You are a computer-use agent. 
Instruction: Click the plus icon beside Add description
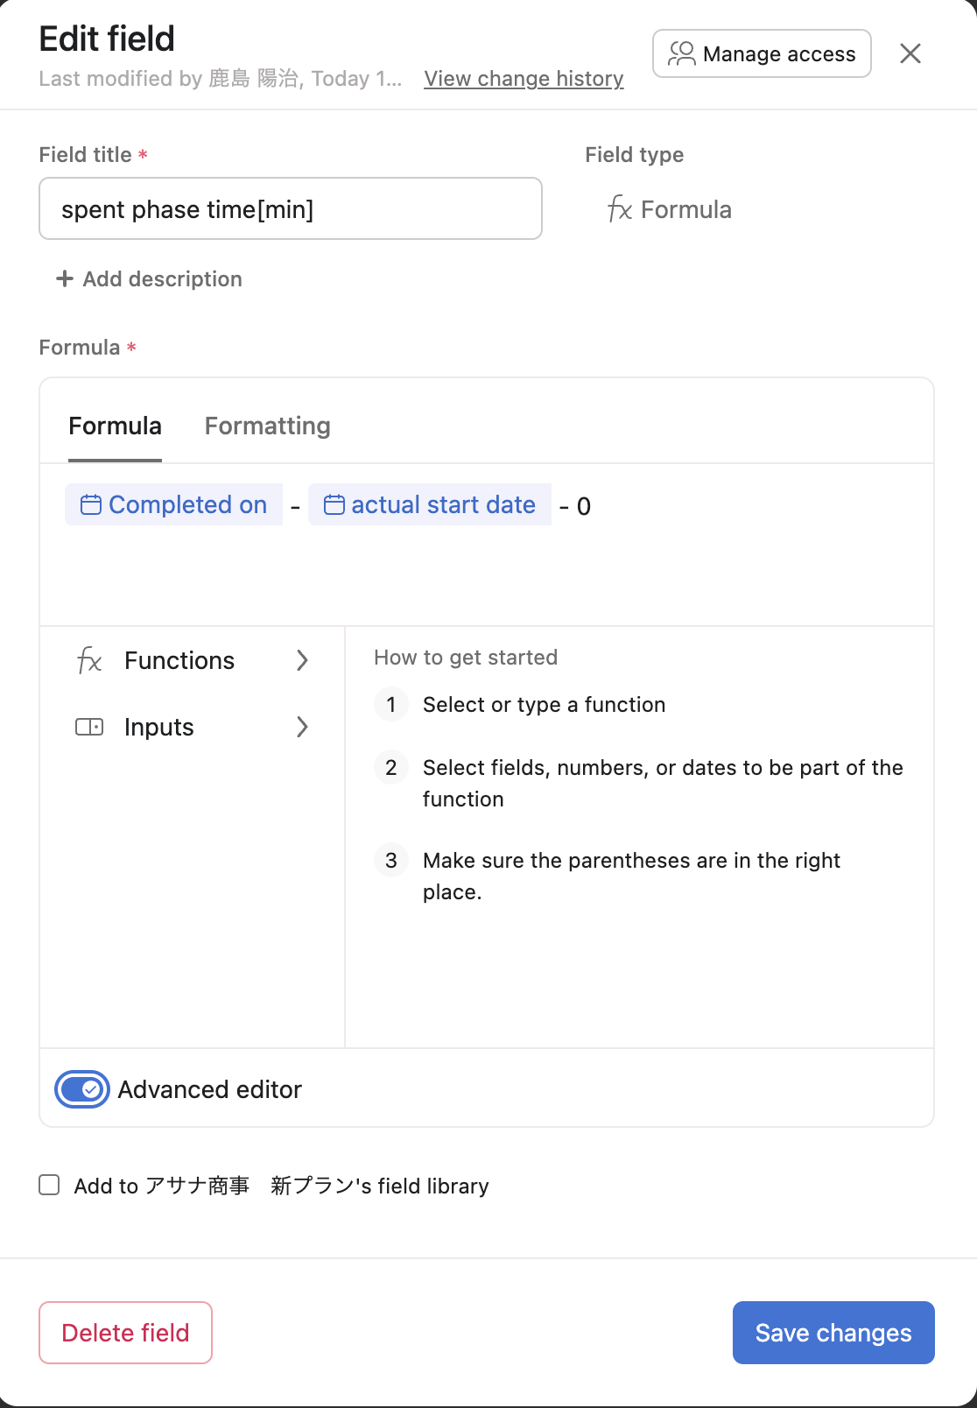coord(65,279)
